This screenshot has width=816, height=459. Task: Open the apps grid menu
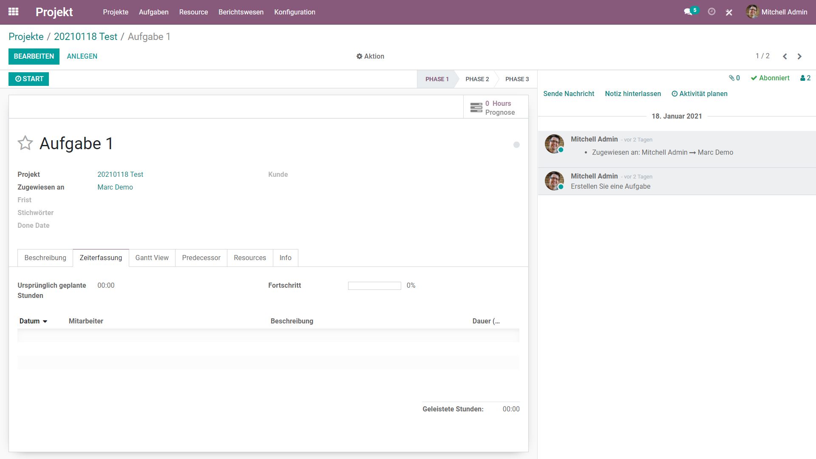tap(13, 12)
